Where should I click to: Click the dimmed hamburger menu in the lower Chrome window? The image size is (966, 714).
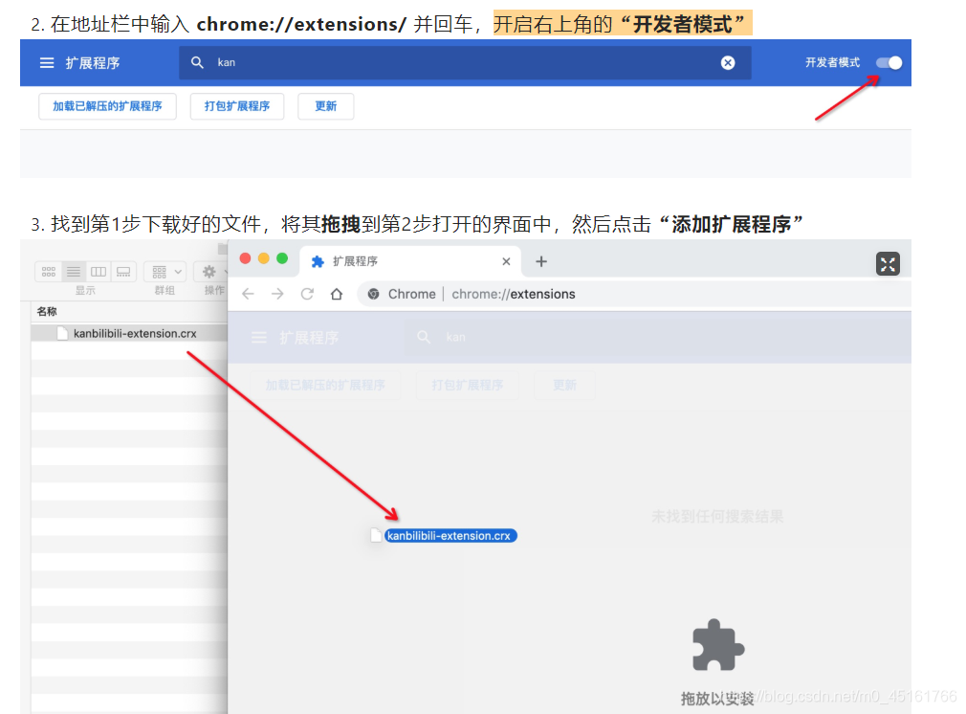click(259, 337)
